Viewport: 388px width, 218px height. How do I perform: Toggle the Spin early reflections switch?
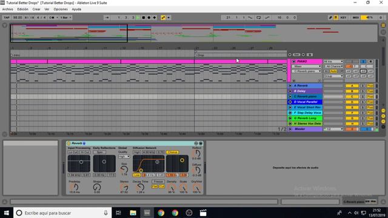click(x=99, y=152)
